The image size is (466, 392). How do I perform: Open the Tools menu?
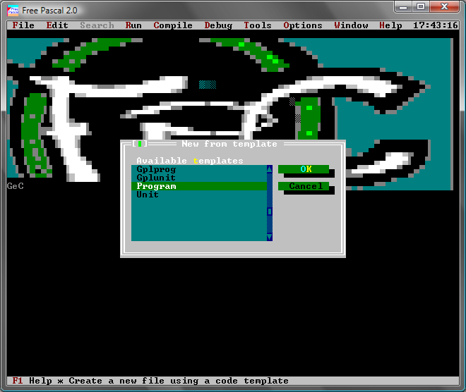click(258, 25)
